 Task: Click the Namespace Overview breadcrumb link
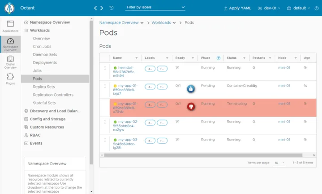coord(119,22)
